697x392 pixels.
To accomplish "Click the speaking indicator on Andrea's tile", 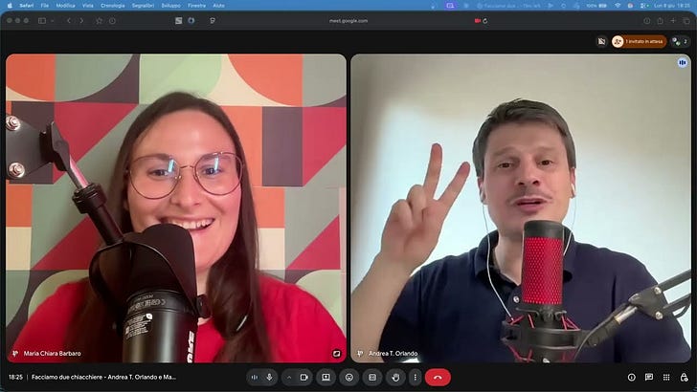I will (683, 62).
